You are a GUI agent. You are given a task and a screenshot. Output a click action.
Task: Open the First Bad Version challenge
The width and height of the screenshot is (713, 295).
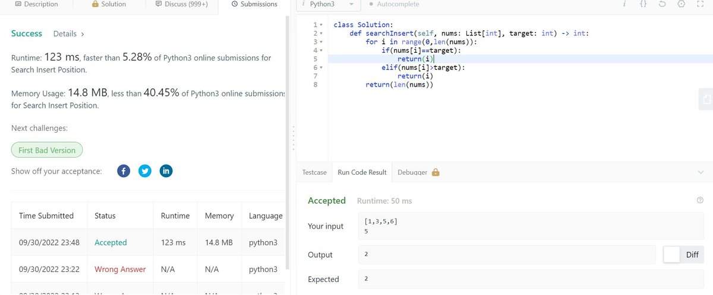pyautogui.click(x=47, y=150)
